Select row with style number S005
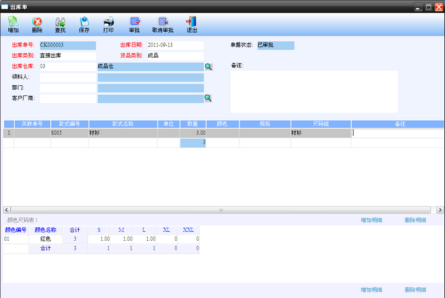 [69, 133]
